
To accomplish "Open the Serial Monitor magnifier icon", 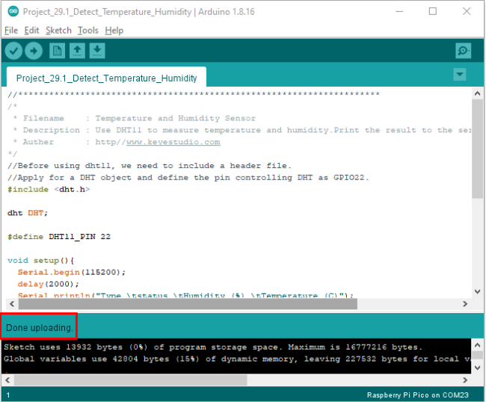I will click(464, 51).
